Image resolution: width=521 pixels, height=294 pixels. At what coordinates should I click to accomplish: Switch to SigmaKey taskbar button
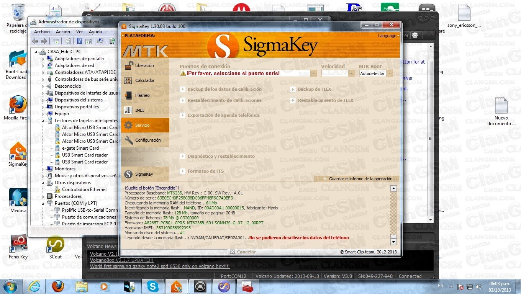[x=177, y=286]
